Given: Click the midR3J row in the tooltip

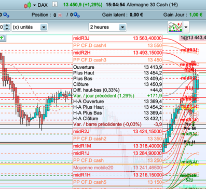Looking at the screenshot, I should click(x=117, y=38).
